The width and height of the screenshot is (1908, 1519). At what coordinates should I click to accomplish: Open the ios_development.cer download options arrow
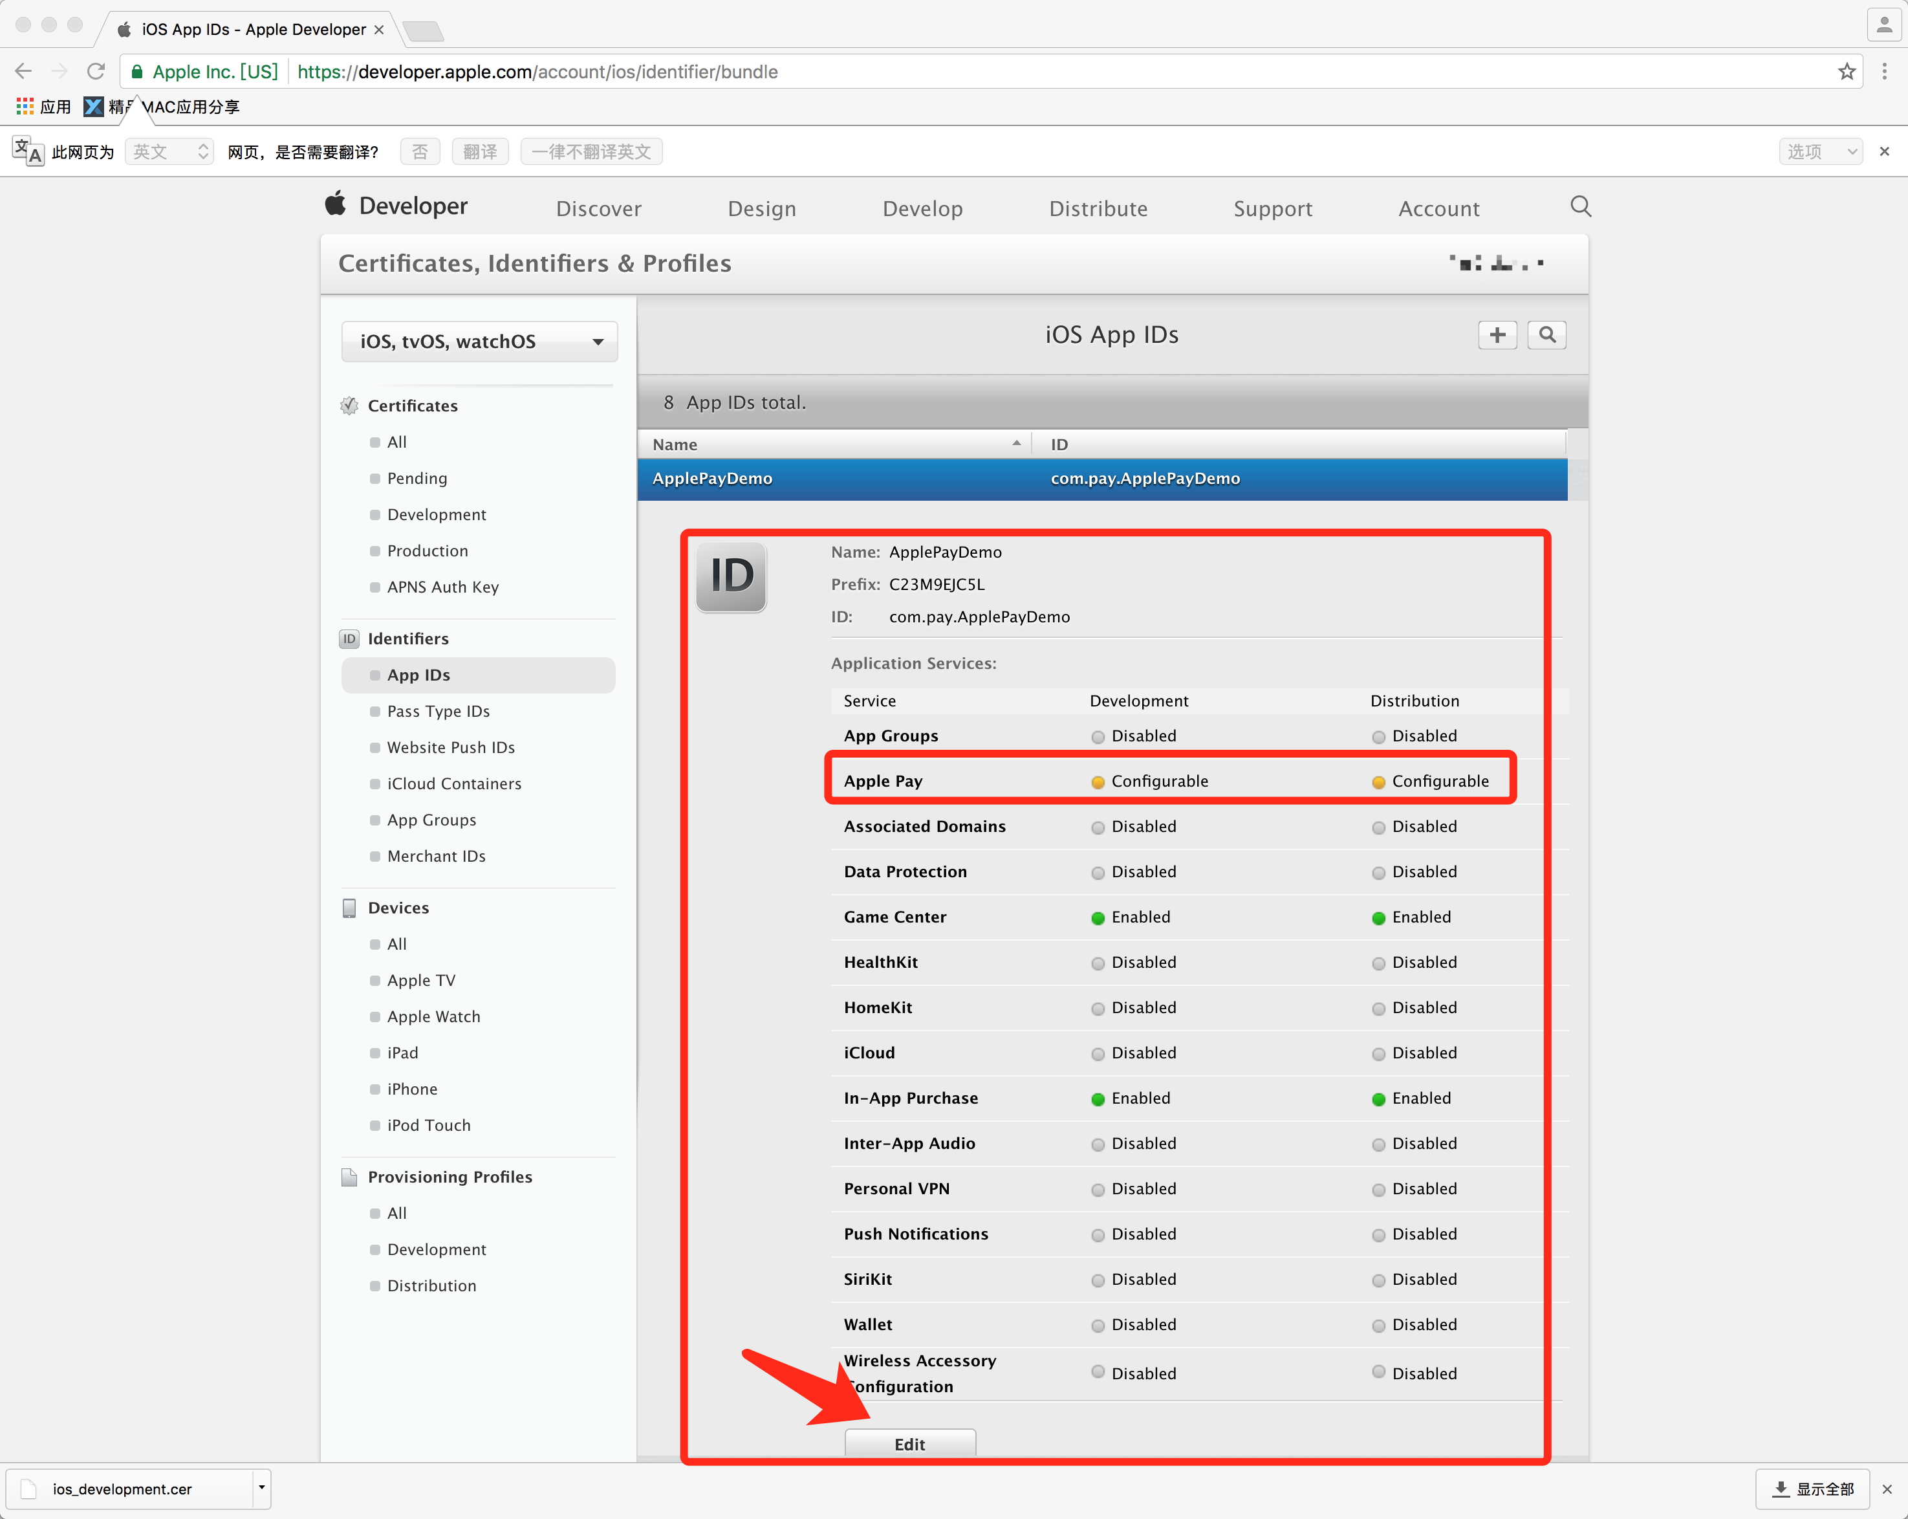(x=262, y=1488)
